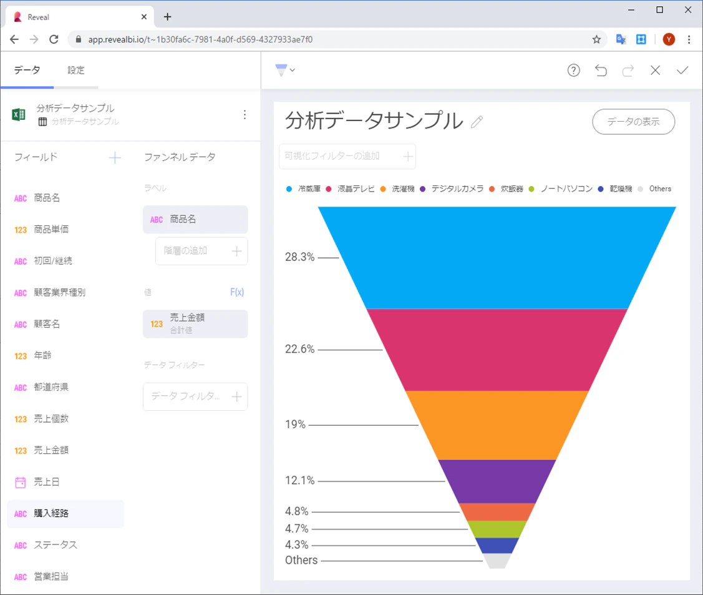Go back to the previous page

click(14, 39)
